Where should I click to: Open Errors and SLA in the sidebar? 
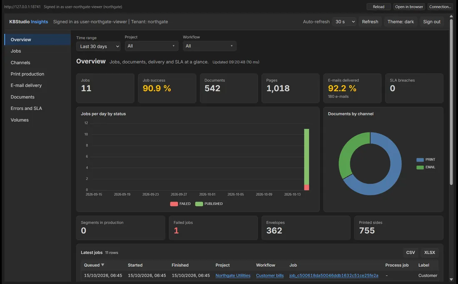tap(37, 108)
